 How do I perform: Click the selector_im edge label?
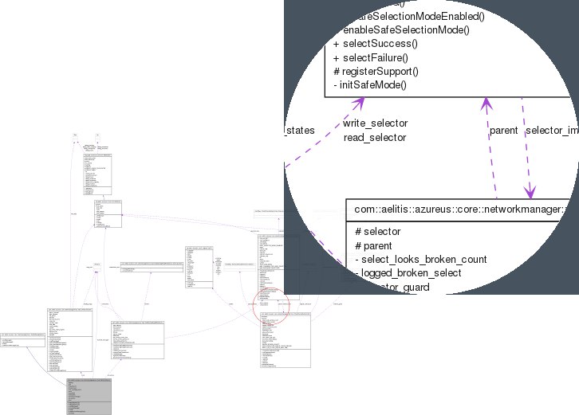[x=552, y=131]
